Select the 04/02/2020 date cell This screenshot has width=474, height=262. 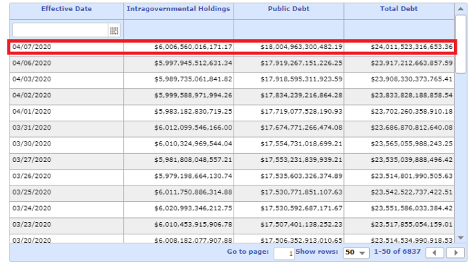(x=32, y=95)
